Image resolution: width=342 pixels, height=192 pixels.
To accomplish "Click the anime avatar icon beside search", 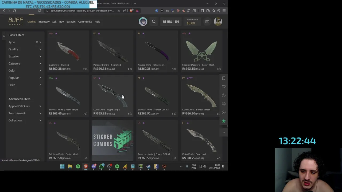I will 143,22.
